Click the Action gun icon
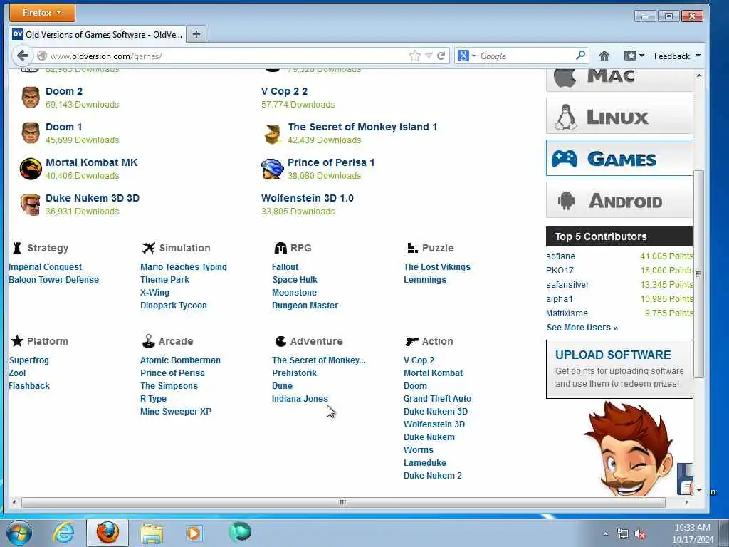Screen dimensions: 729x547 coord(411,341)
